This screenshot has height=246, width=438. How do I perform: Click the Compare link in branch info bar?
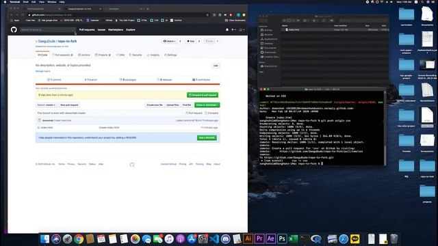(x=211, y=113)
